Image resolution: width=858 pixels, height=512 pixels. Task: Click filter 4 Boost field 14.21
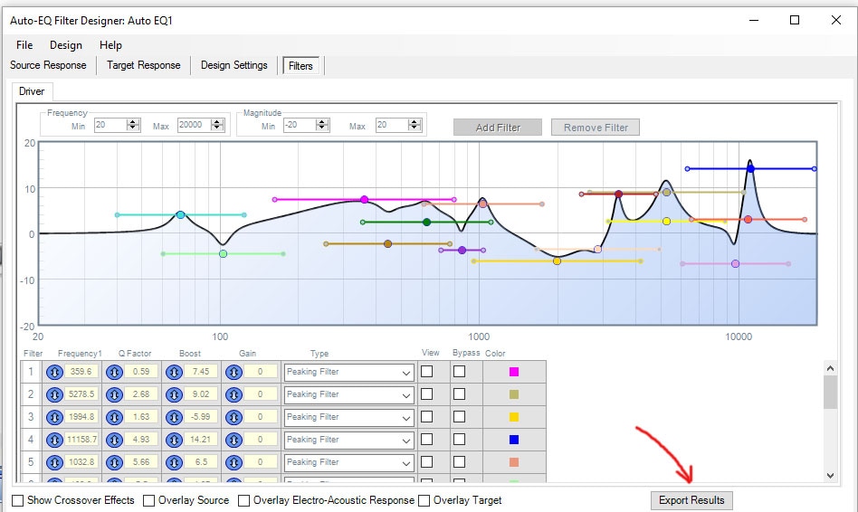pos(201,440)
